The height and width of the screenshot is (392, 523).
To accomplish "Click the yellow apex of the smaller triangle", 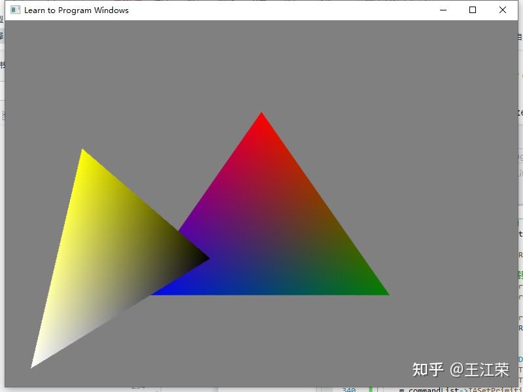I will (x=83, y=152).
